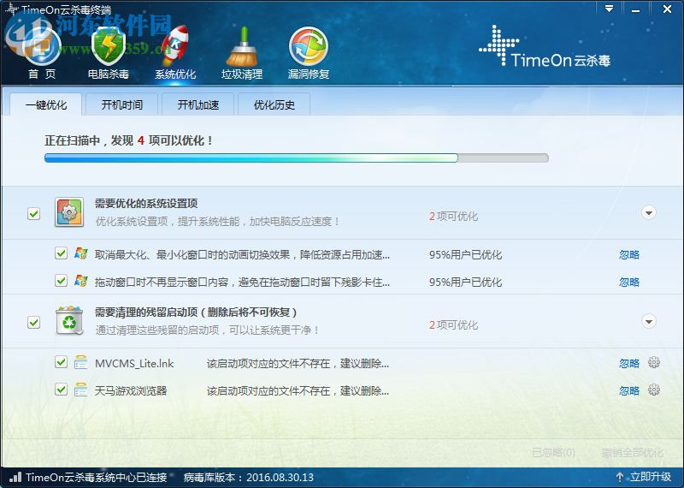Open gear settings for 天马游戏浏览器 row
Viewport: 684px width, 488px height.
click(x=653, y=390)
